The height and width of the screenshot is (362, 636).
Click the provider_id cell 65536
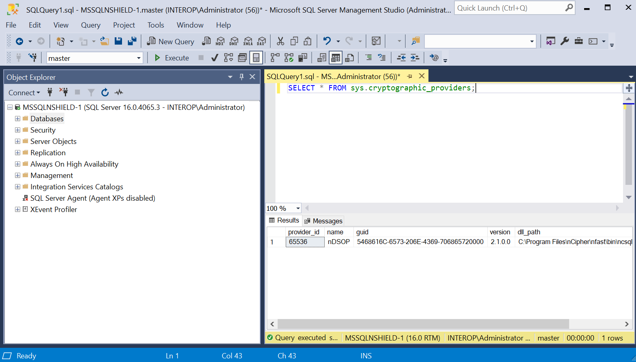point(305,242)
